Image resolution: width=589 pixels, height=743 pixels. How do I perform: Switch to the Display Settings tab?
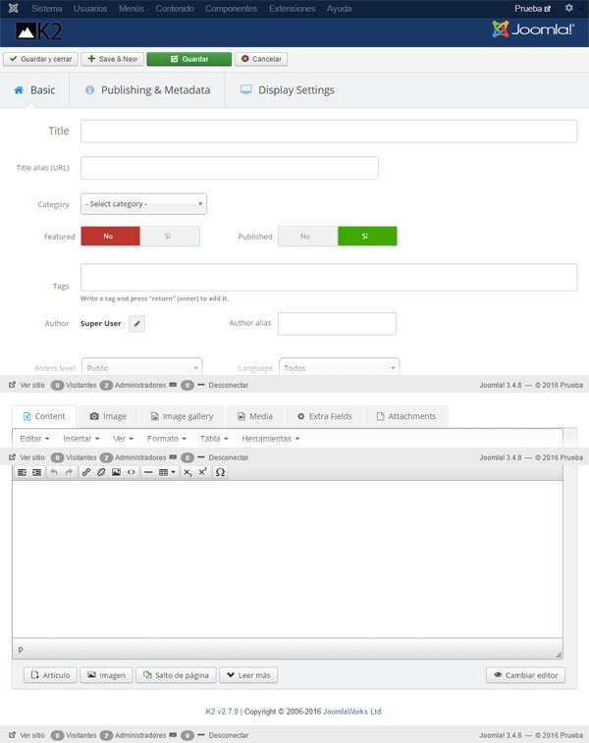(288, 90)
